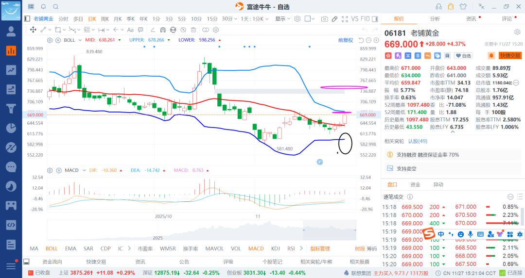The width and height of the screenshot is (525, 278).
Task: Click the blue price tag icon under the quote
Action: click(437, 56)
